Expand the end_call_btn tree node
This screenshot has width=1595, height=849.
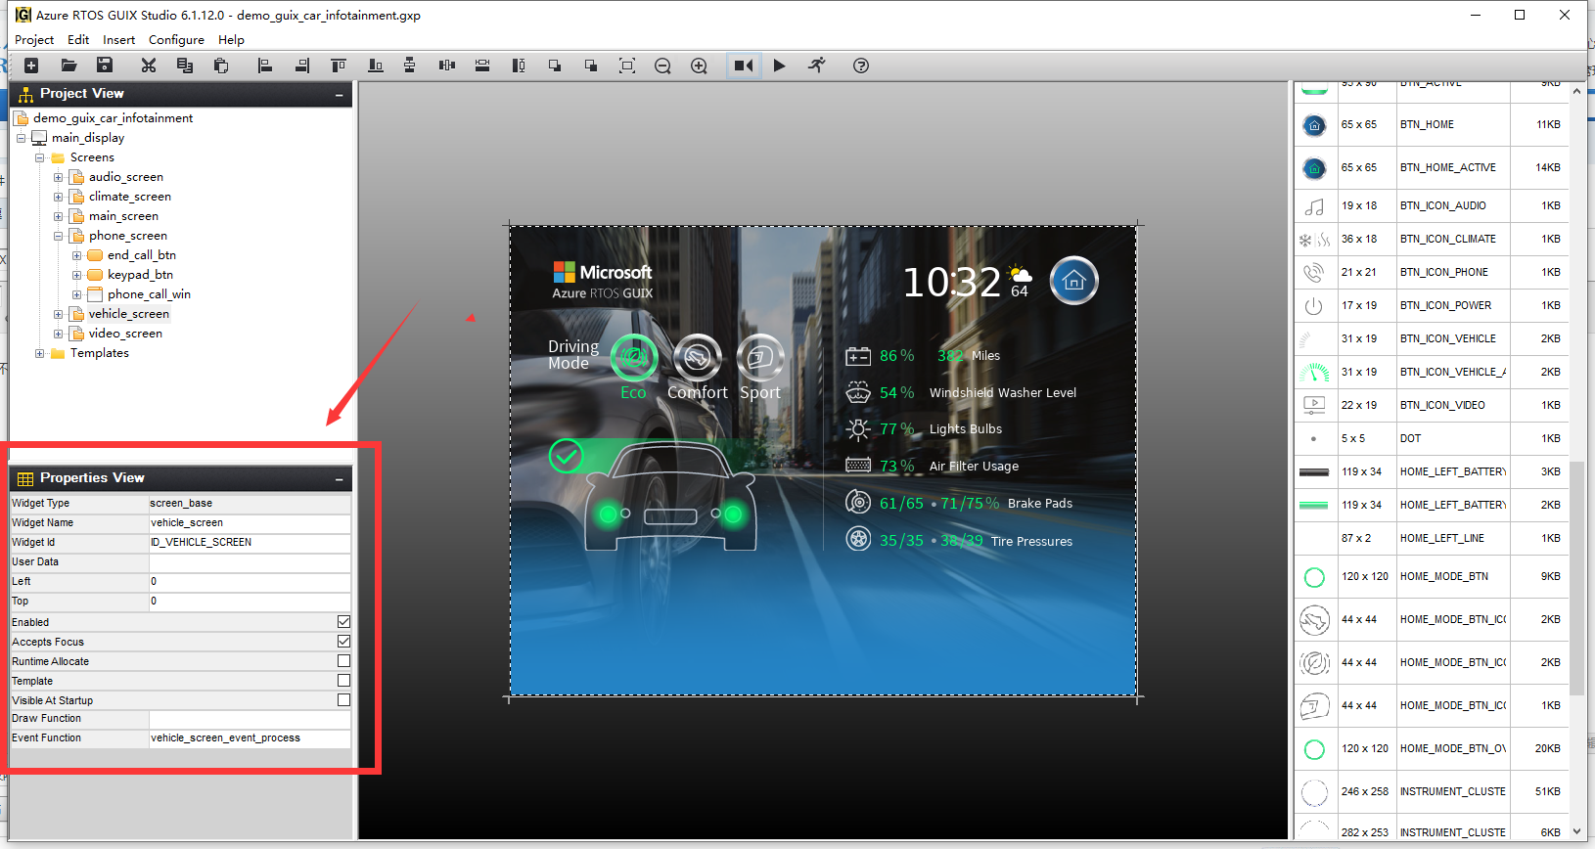(76, 255)
